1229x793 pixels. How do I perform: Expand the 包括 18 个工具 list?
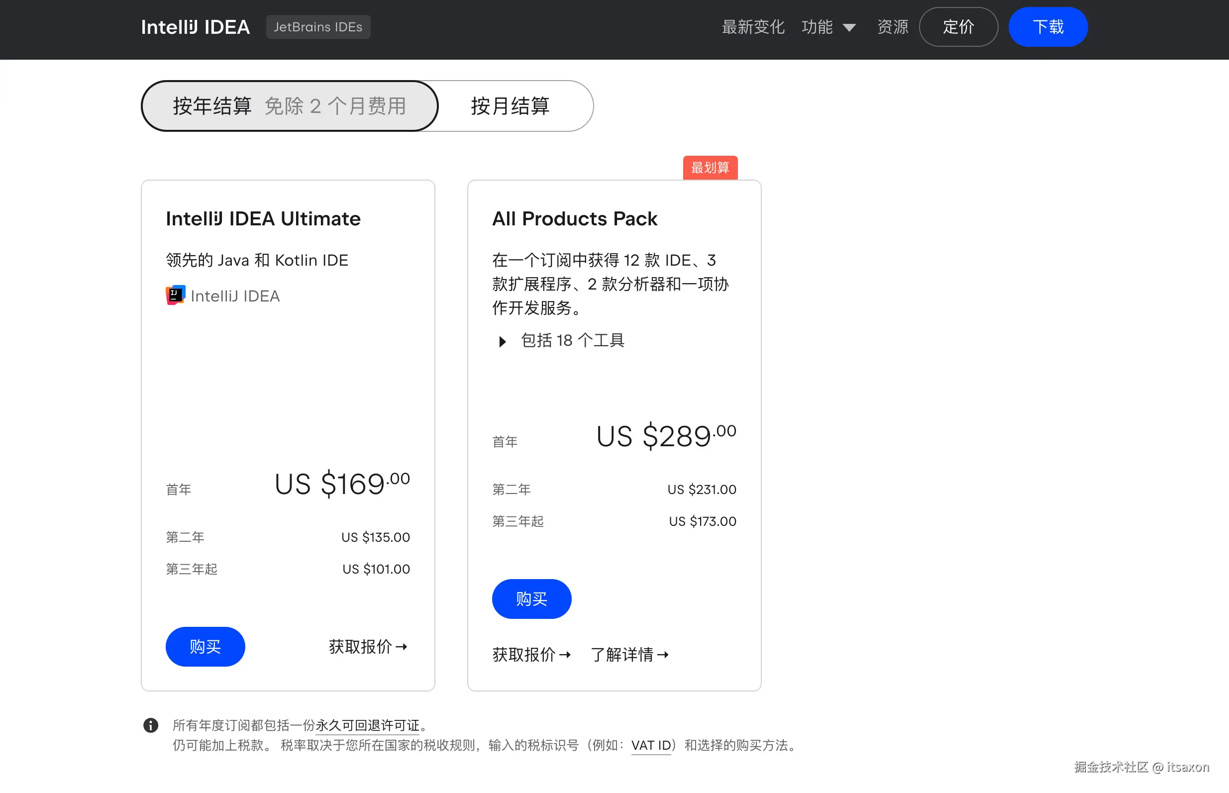click(x=561, y=340)
